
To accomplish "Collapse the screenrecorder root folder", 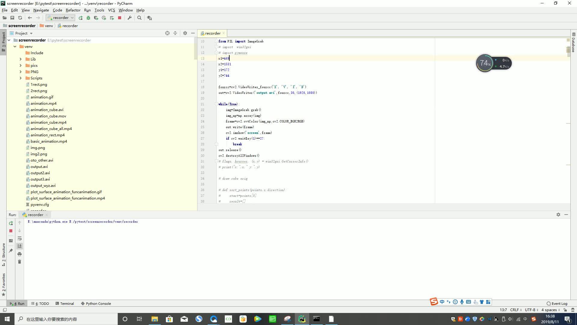I will click(9, 40).
